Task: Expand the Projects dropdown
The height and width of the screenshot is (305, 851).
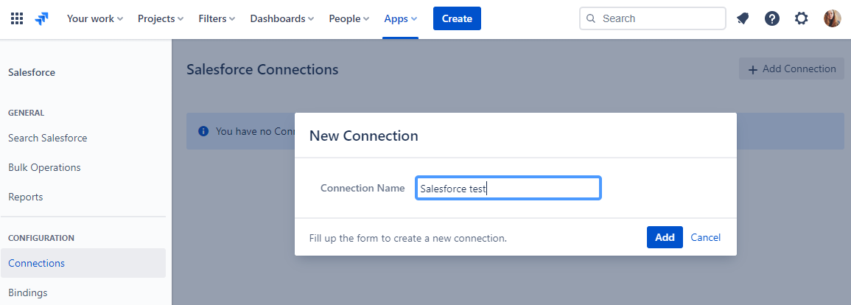Action: [x=161, y=18]
